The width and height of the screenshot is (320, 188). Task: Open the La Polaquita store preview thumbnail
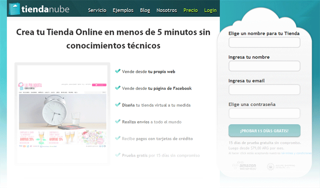(x=62, y=112)
